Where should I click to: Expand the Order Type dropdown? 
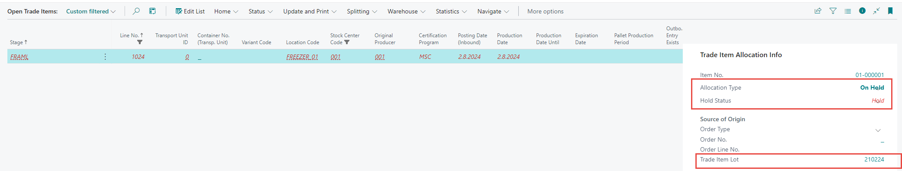point(878,130)
